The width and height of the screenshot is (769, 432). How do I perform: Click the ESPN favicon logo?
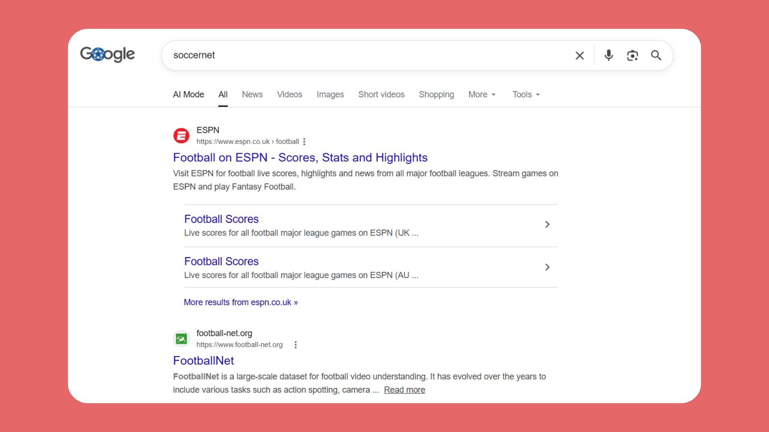click(181, 136)
